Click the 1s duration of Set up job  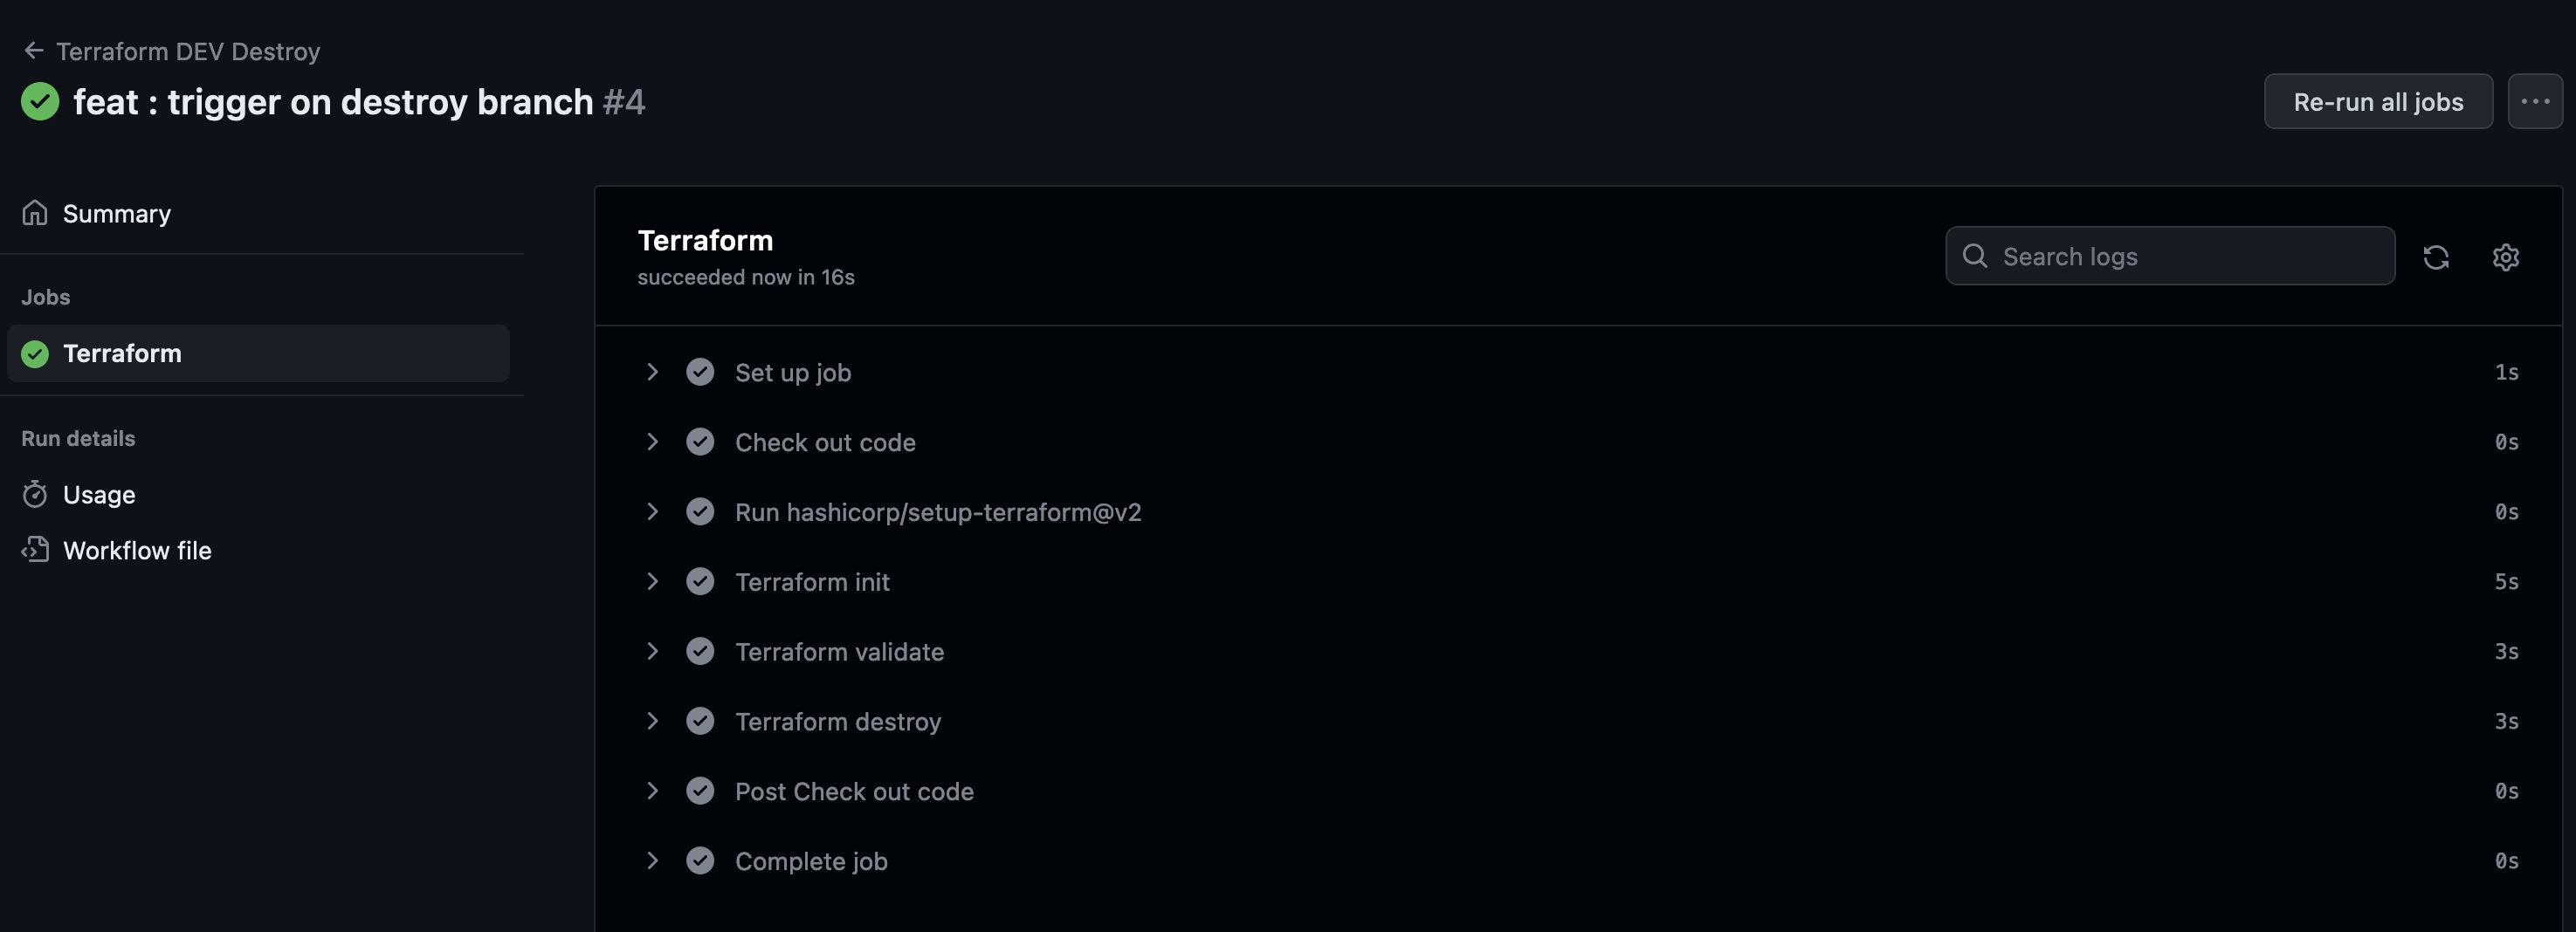(x=2506, y=372)
